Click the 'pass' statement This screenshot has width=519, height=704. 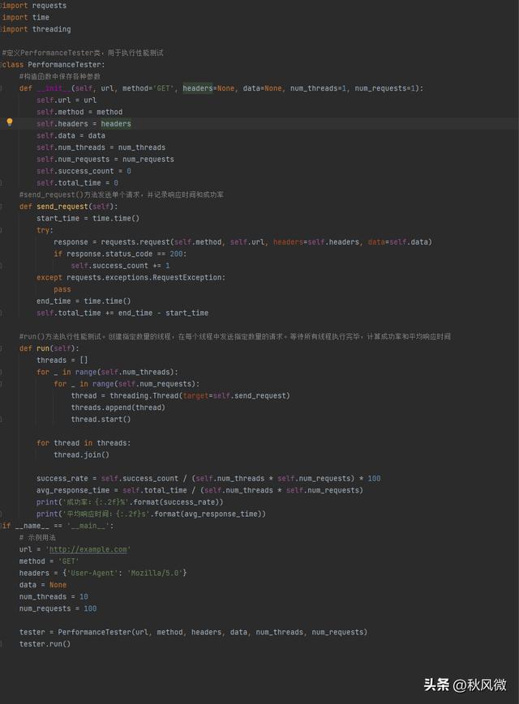click(62, 289)
